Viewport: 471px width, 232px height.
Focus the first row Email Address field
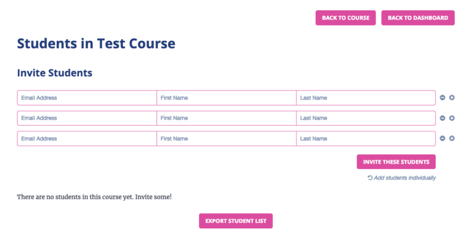(87, 98)
